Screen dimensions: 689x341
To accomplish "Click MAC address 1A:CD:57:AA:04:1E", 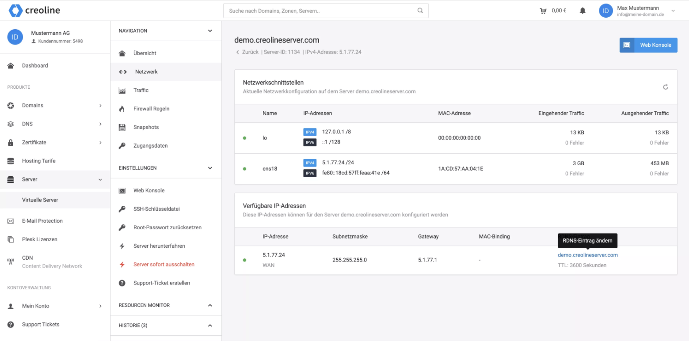I will [x=461, y=169].
